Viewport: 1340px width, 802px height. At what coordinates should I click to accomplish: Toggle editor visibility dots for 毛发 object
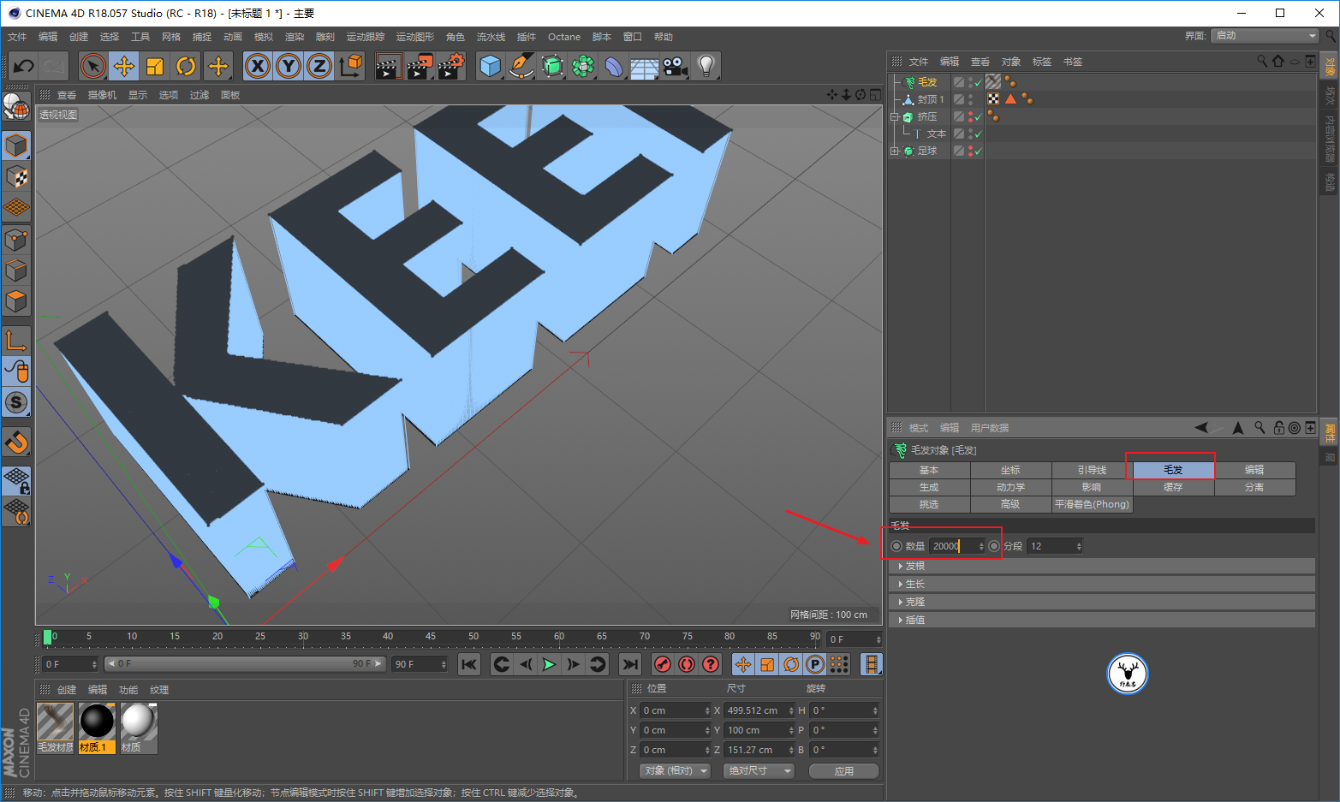[x=970, y=82]
